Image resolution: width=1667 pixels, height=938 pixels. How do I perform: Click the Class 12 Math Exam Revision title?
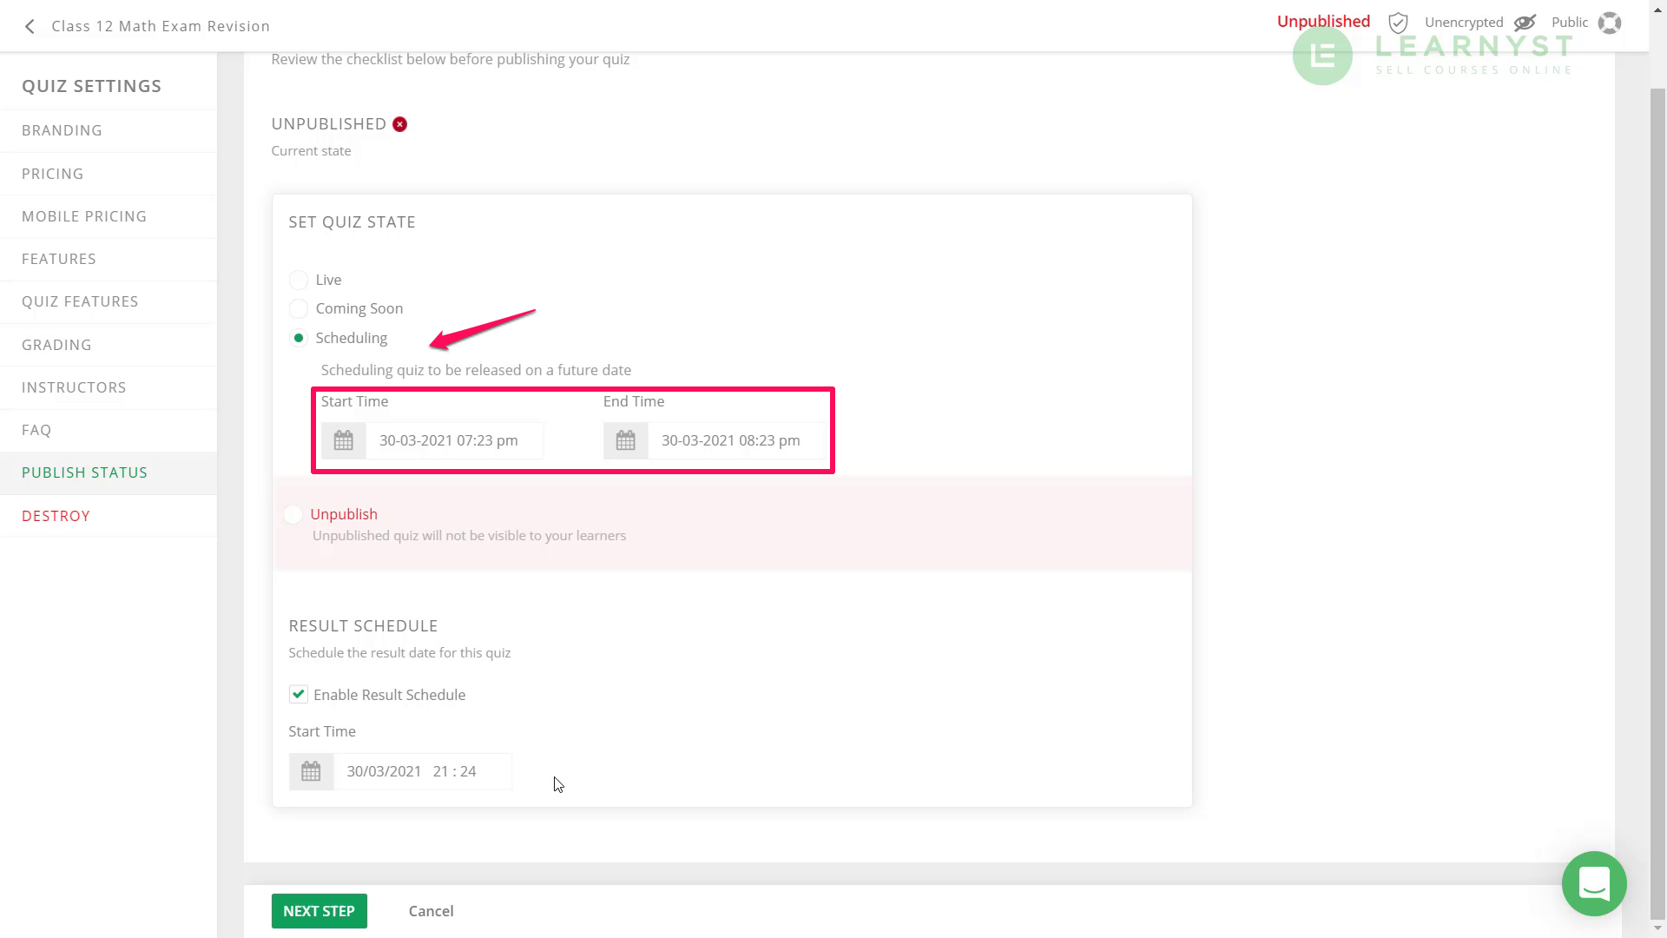click(x=161, y=26)
